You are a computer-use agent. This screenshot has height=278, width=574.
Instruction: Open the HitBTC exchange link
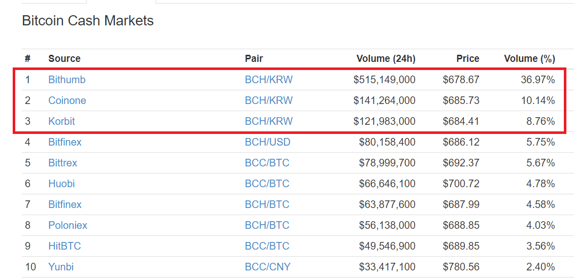point(65,246)
